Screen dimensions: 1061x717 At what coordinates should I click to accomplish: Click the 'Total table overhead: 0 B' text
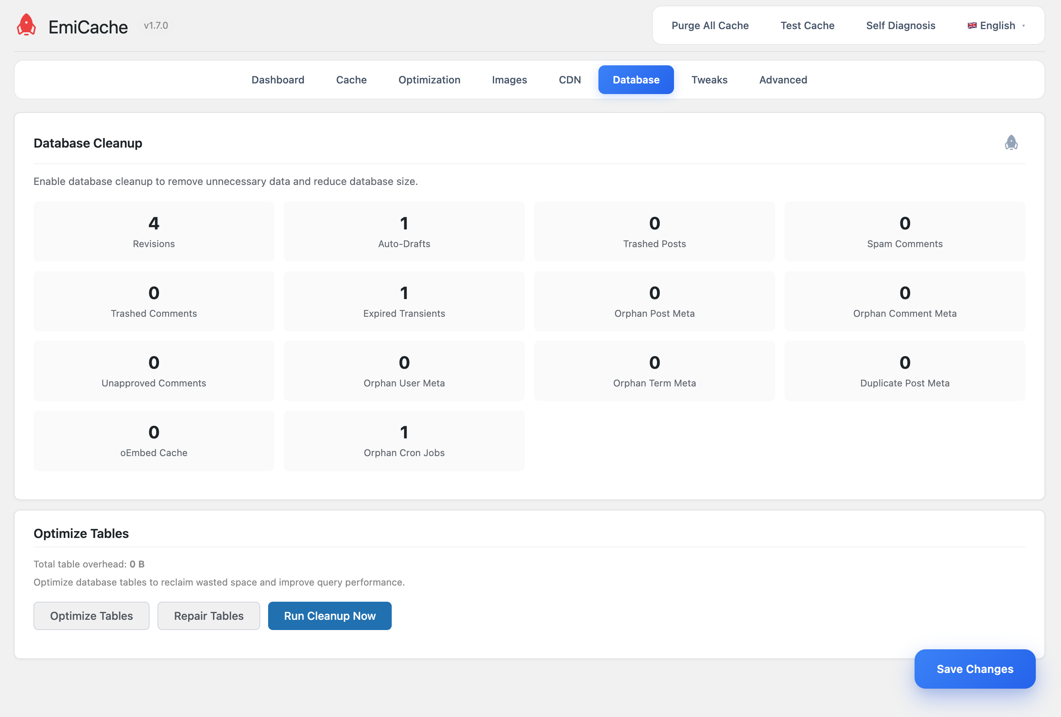pyautogui.click(x=89, y=564)
